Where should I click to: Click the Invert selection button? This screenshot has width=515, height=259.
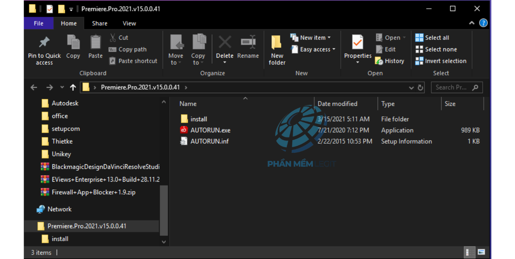tap(440, 61)
